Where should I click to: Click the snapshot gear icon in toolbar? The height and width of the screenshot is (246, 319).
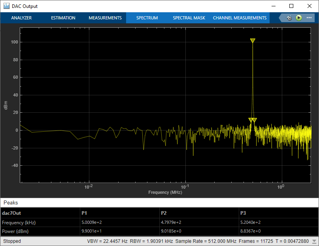(289, 18)
